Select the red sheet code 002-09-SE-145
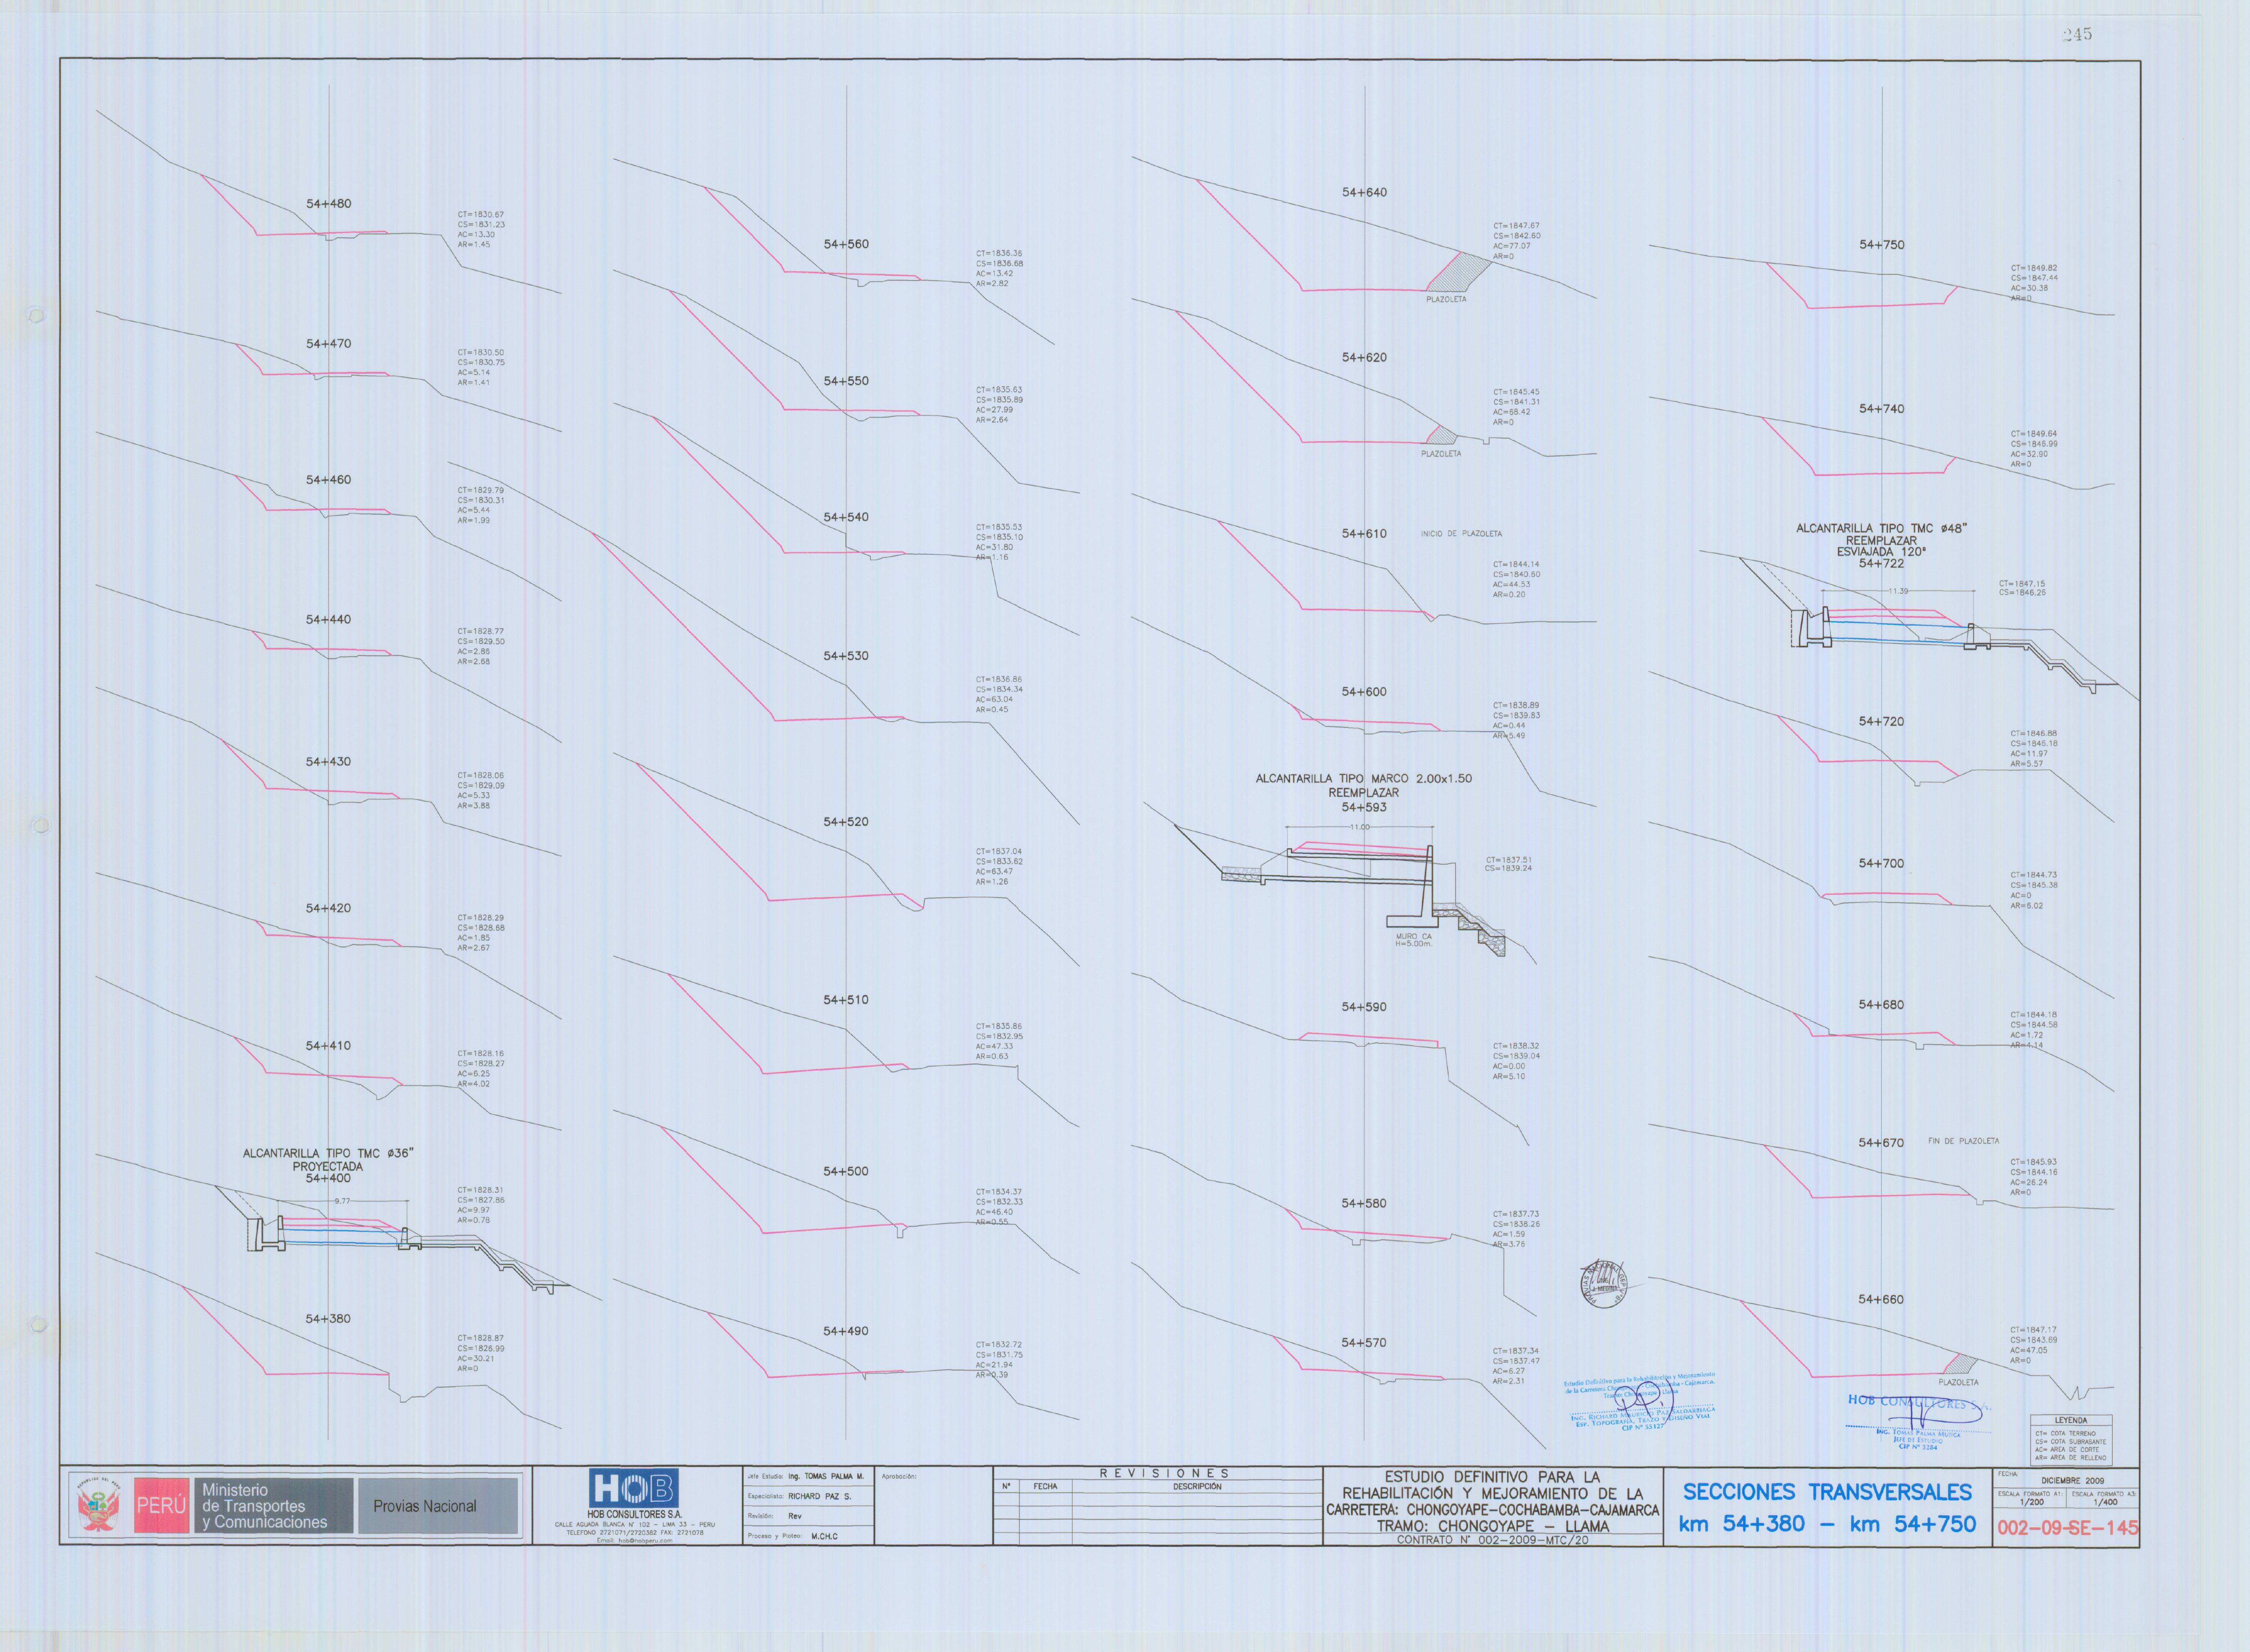Screen dimensions: 2250x1652 click(2067, 1528)
